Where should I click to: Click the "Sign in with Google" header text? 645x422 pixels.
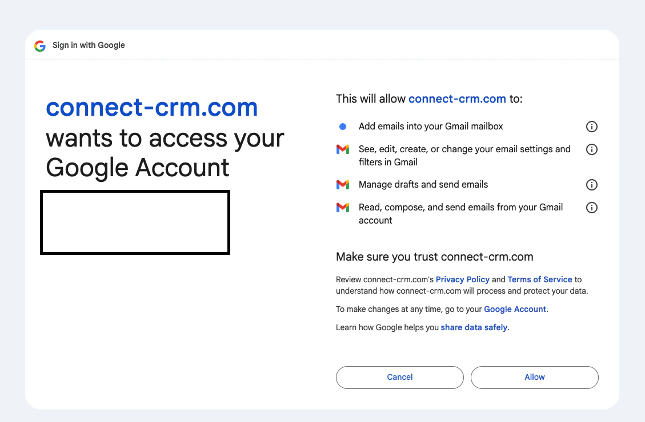click(89, 45)
